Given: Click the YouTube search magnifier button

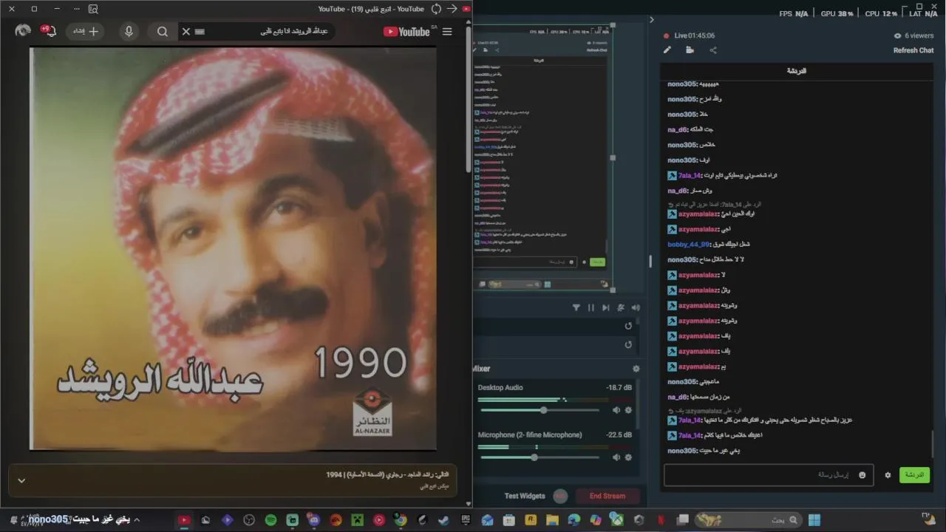Looking at the screenshot, I should (x=163, y=32).
